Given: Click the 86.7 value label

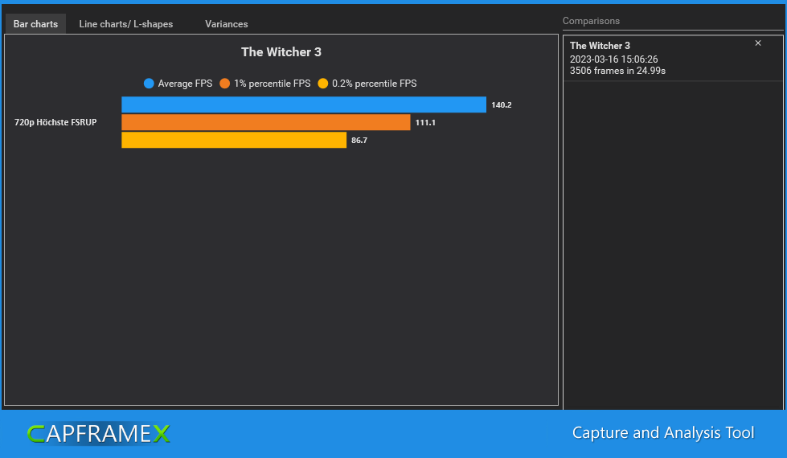Looking at the screenshot, I should tap(359, 141).
